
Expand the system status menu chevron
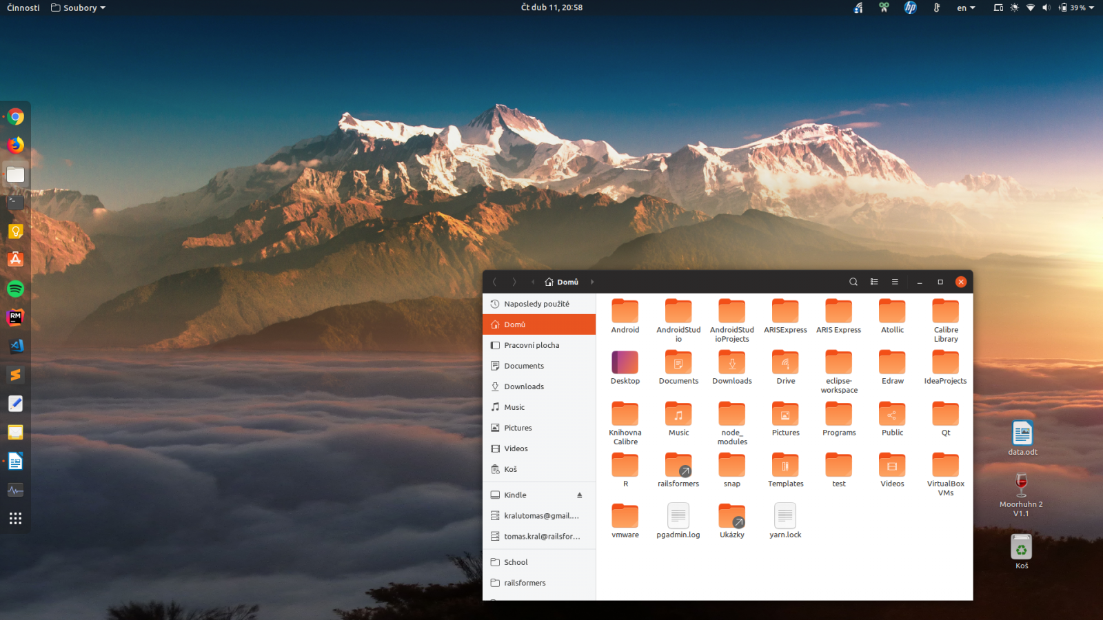pos(1091,8)
